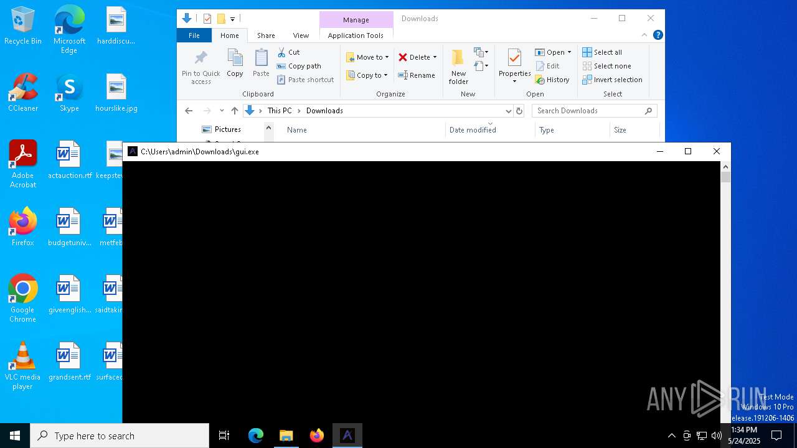Select VLC media player desktop icon
Screen dimensions: 797x448
pos(22,366)
